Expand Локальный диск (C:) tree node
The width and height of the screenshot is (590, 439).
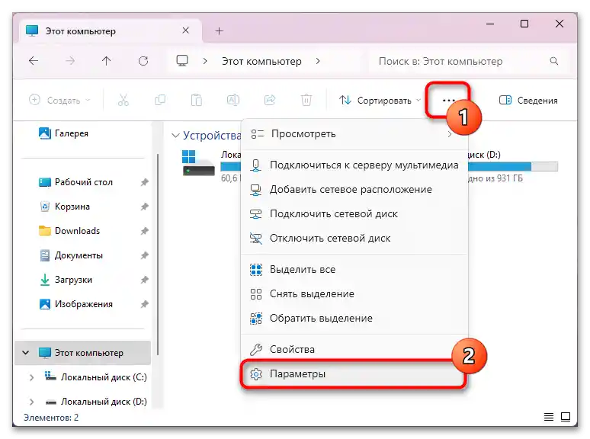pos(31,377)
